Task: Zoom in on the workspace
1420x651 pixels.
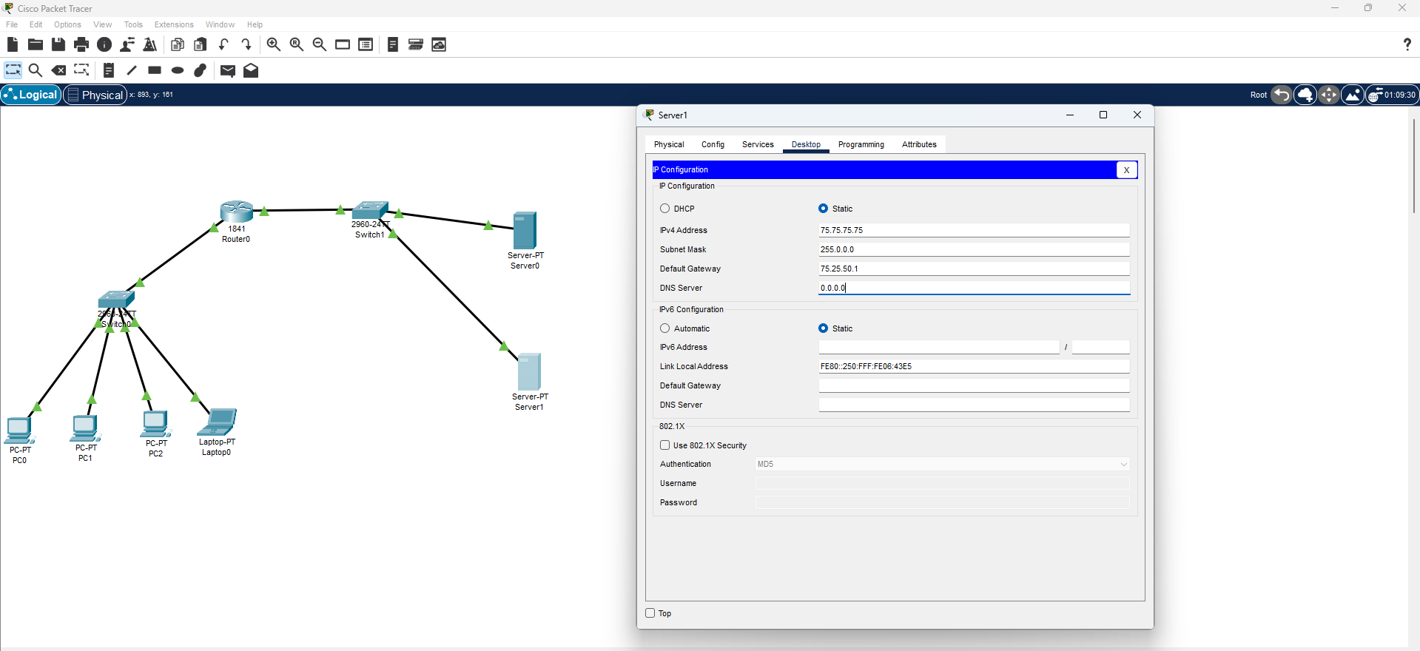Action: tap(274, 44)
